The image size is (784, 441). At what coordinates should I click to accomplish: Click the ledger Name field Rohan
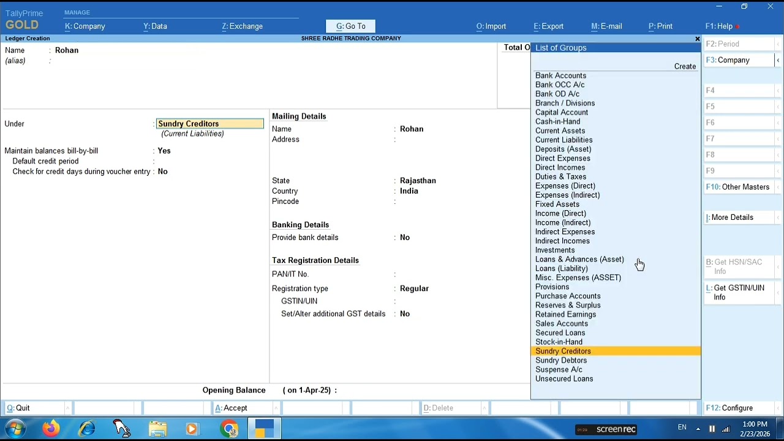[x=67, y=50]
